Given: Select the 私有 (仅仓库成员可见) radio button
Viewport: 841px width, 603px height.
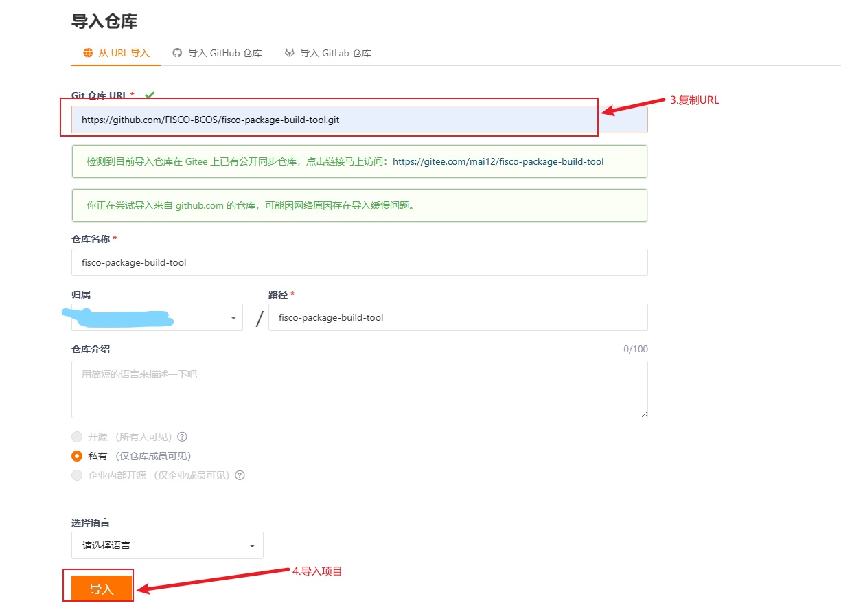Looking at the screenshot, I should [x=77, y=456].
